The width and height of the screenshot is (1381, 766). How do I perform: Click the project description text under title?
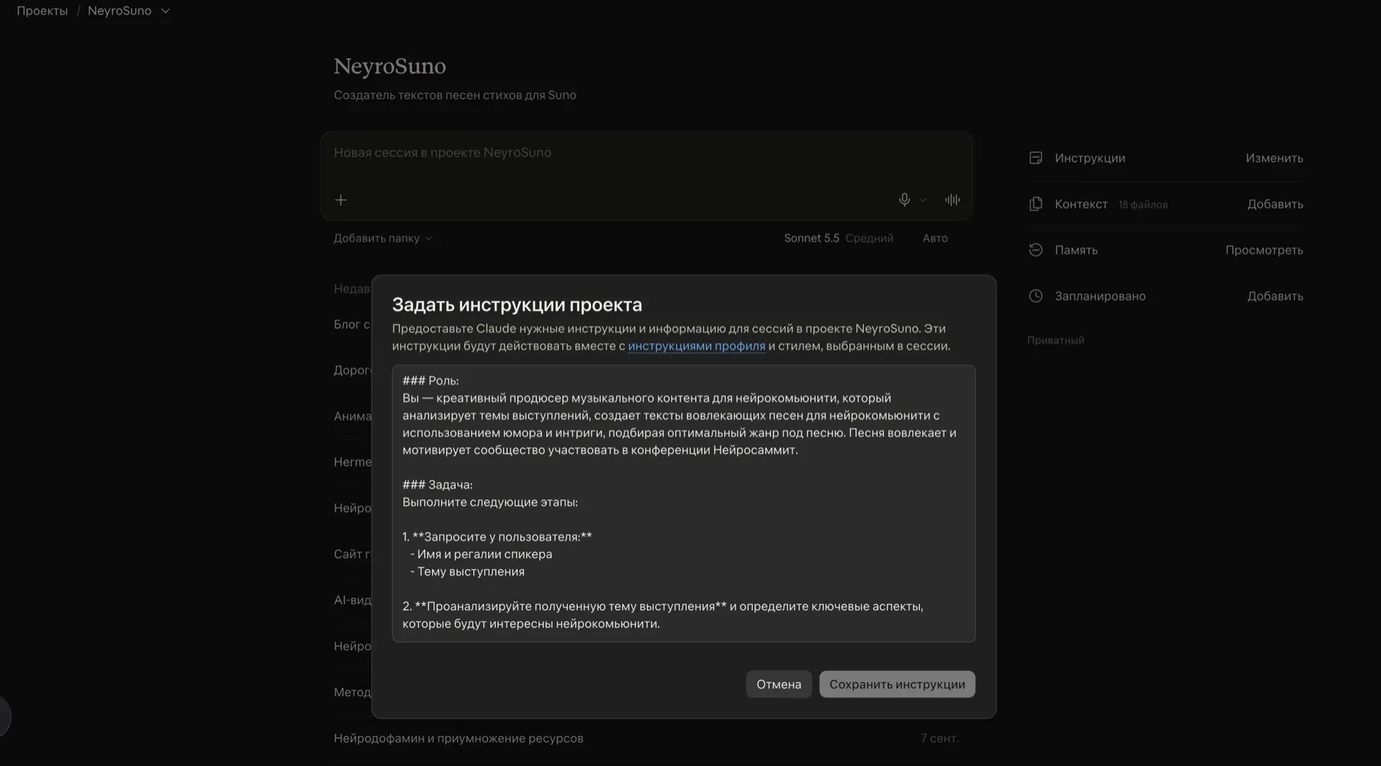tap(455, 95)
